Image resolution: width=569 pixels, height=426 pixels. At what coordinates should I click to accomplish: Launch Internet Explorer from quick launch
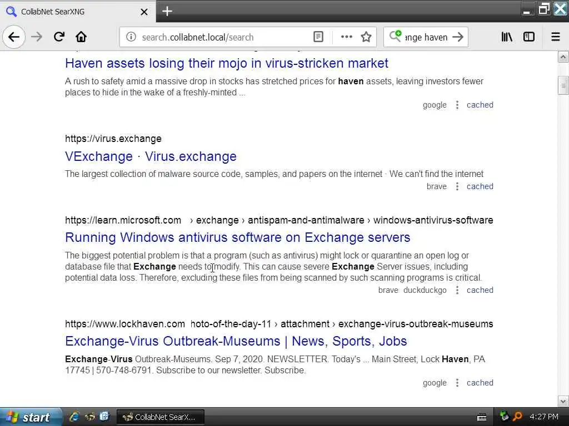(74, 417)
